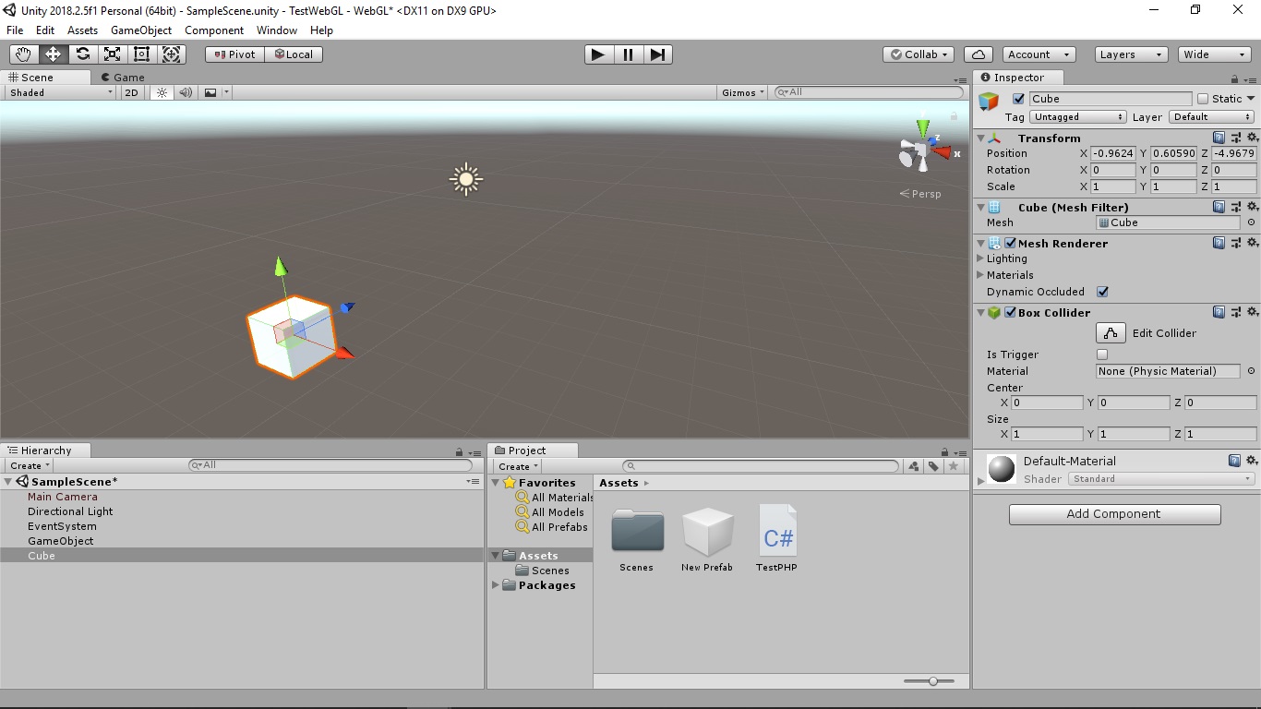Enable the Static checkbox

1203,99
